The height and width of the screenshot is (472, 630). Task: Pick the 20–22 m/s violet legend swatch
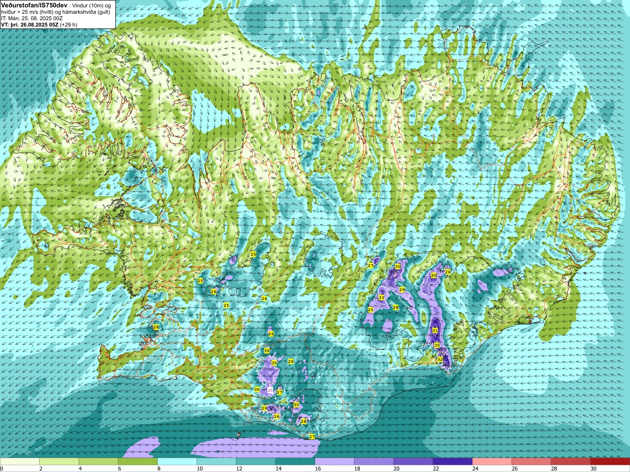pyautogui.click(x=413, y=462)
